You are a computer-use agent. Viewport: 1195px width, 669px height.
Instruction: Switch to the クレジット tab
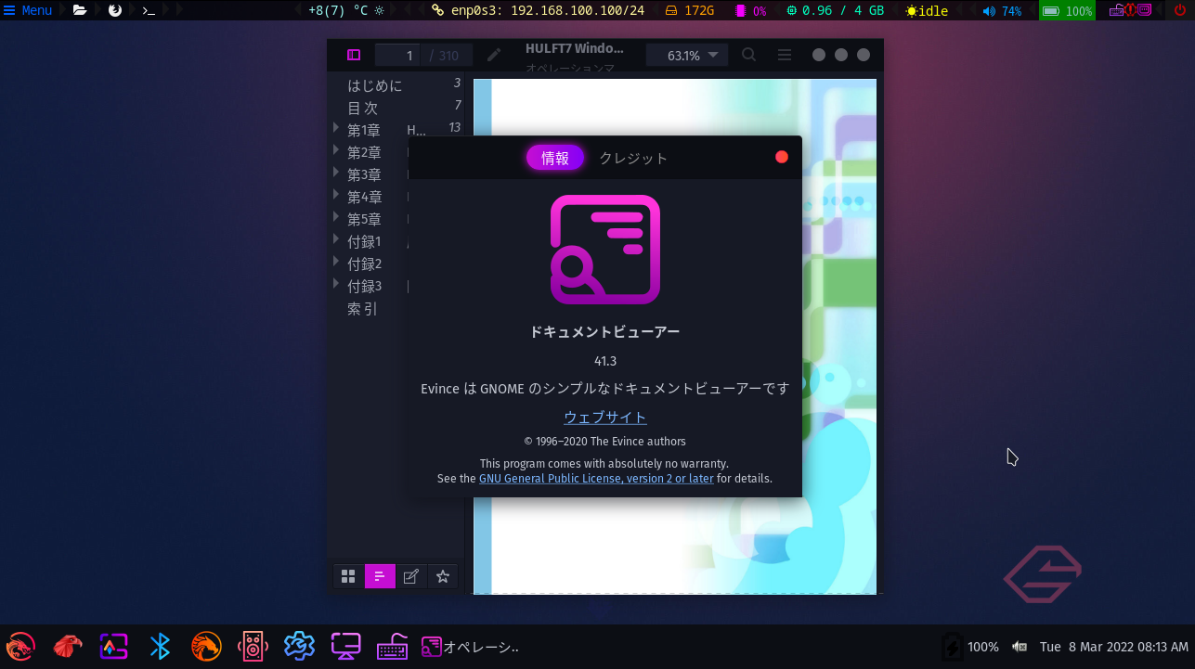[x=633, y=158]
